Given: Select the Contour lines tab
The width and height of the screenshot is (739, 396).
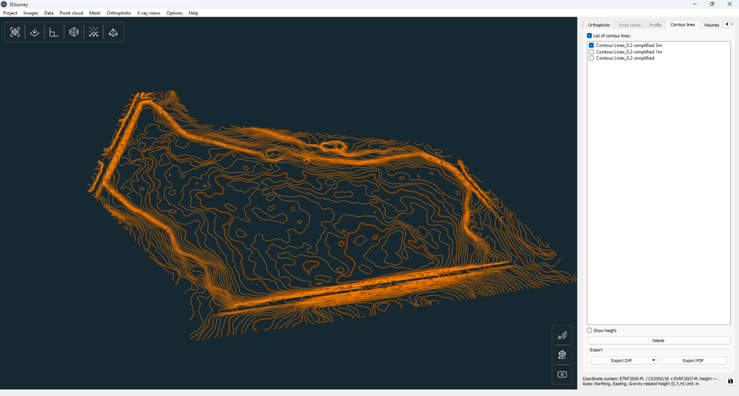Looking at the screenshot, I should point(683,25).
